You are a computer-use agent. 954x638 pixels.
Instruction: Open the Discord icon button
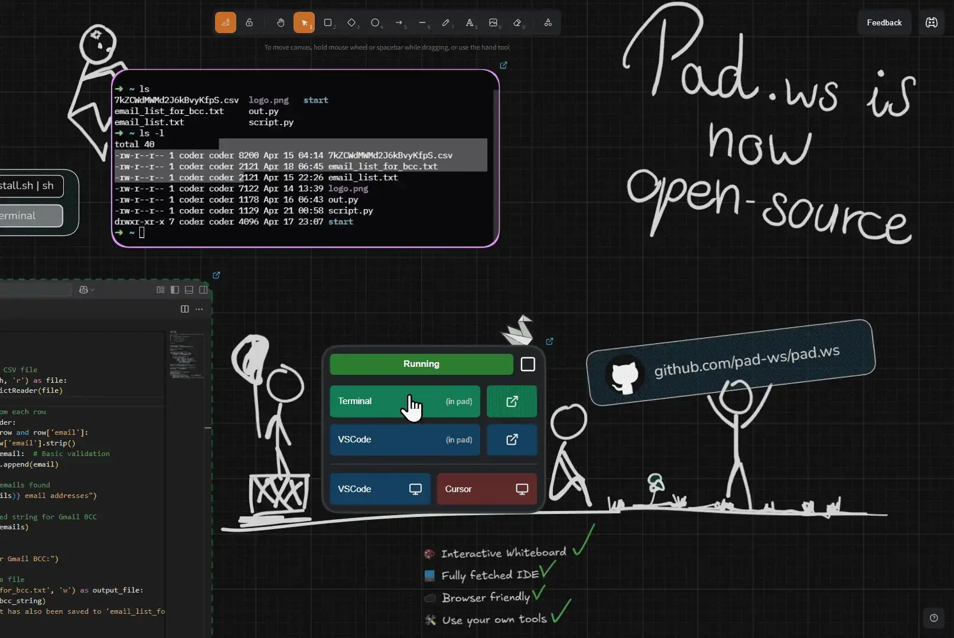932,22
